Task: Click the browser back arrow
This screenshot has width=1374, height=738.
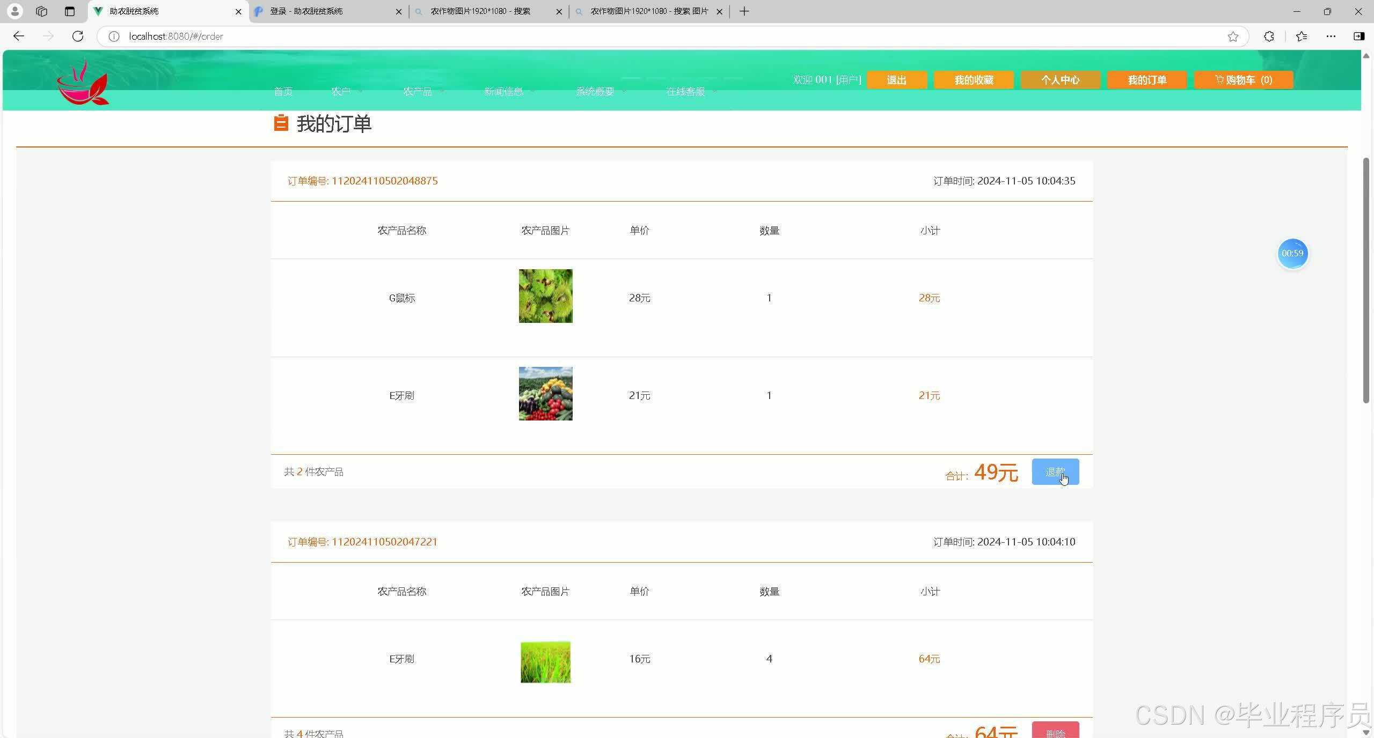Action: tap(19, 36)
